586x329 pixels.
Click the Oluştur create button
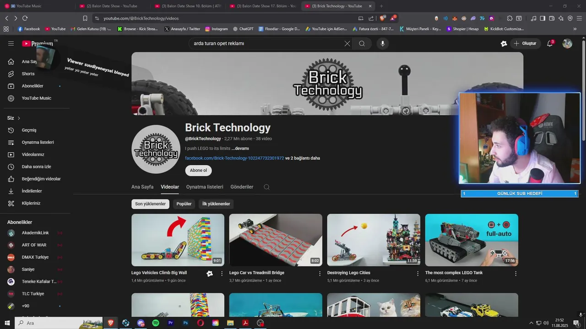click(525, 43)
